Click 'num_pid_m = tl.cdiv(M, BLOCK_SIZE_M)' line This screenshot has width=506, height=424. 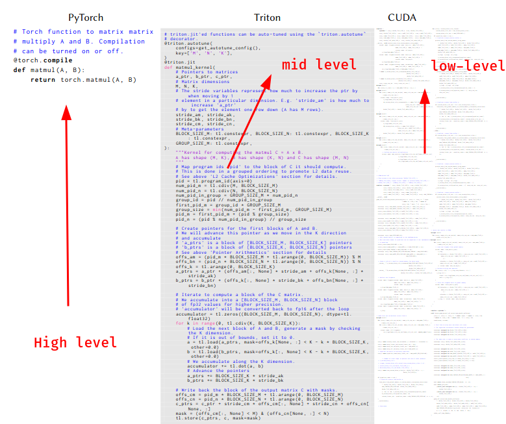(x=227, y=186)
